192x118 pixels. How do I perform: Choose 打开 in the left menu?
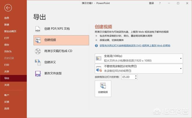(7, 38)
